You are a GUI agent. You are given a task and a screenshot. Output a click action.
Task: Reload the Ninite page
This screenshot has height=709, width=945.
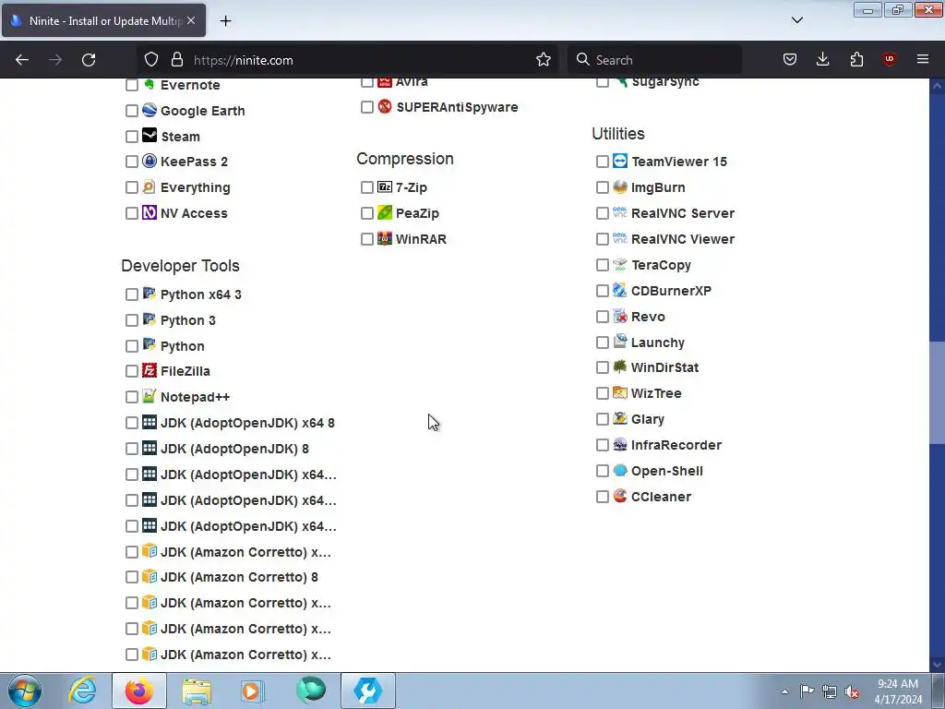click(89, 59)
